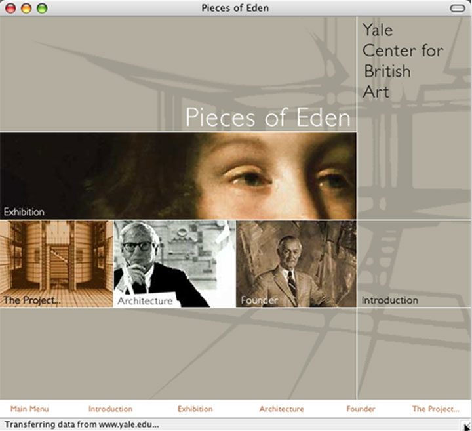Select Exhibition in bottom navigation bar
The width and height of the screenshot is (472, 431).
195,409
